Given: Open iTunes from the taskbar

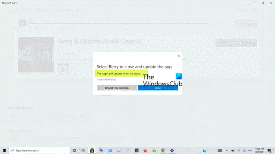Looking at the screenshot, I should [x=128, y=150].
